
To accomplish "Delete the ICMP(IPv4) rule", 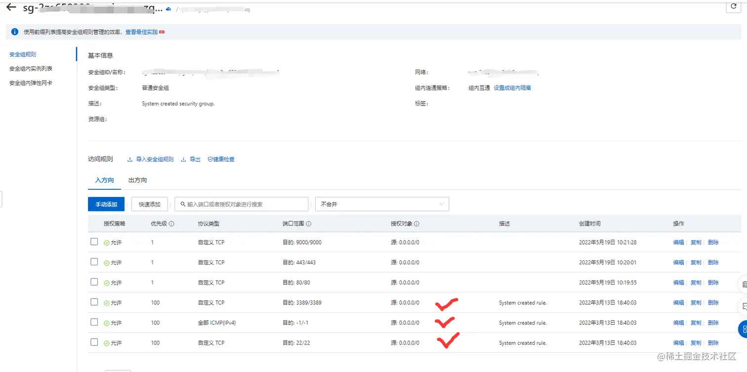I will [x=713, y=323].
